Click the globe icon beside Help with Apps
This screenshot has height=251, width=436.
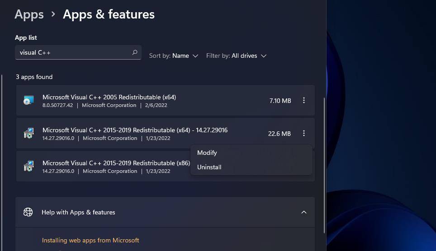[x=28, y=212]
